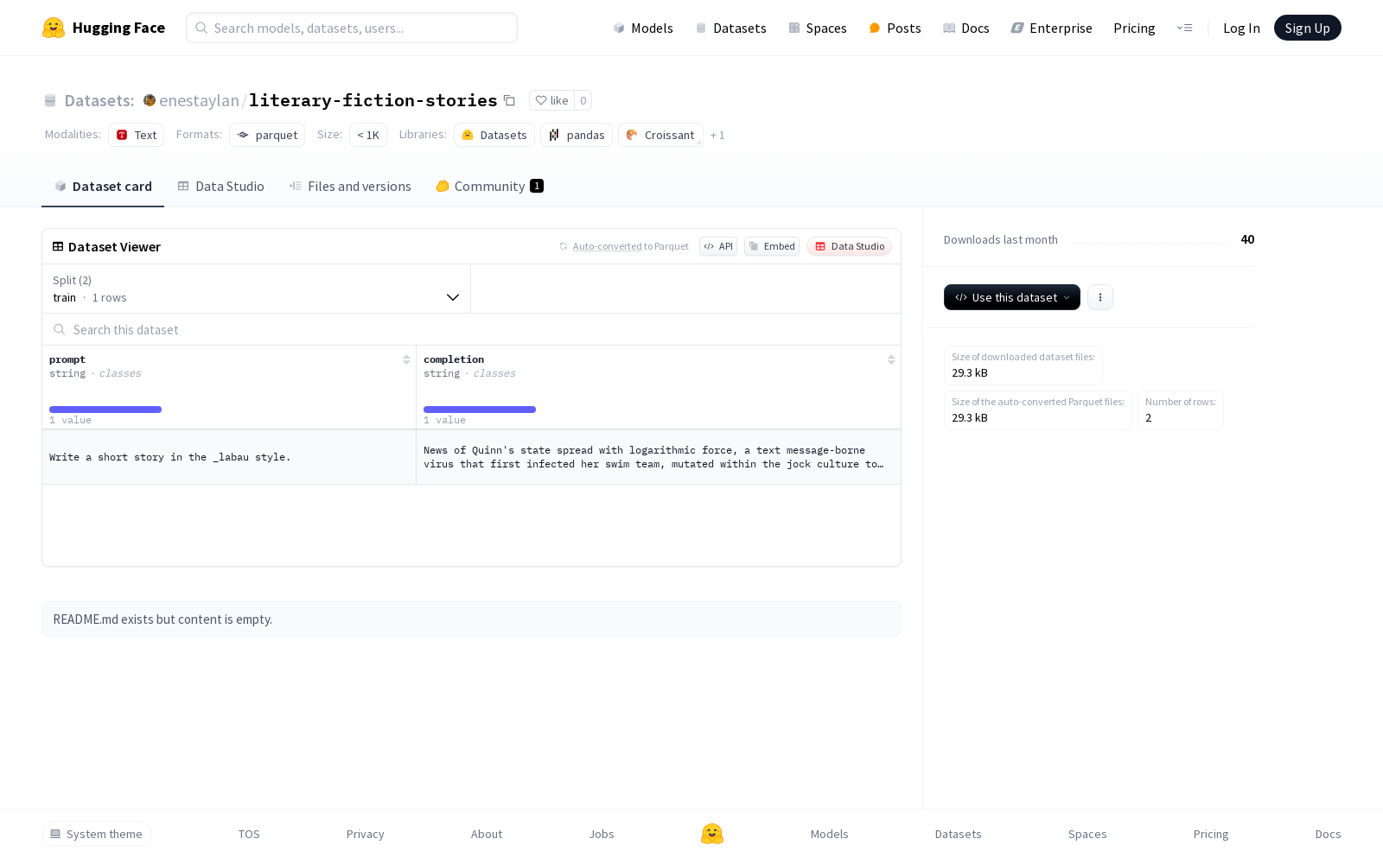
Task: Open Posts in the top navigation
Action: [x=895, y=28]
